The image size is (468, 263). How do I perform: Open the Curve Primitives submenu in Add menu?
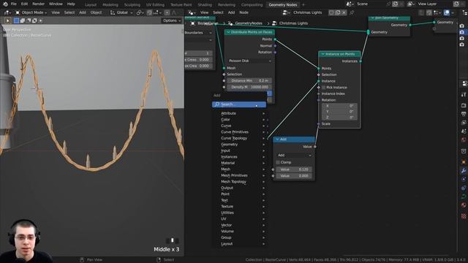[x=240, y=131]
